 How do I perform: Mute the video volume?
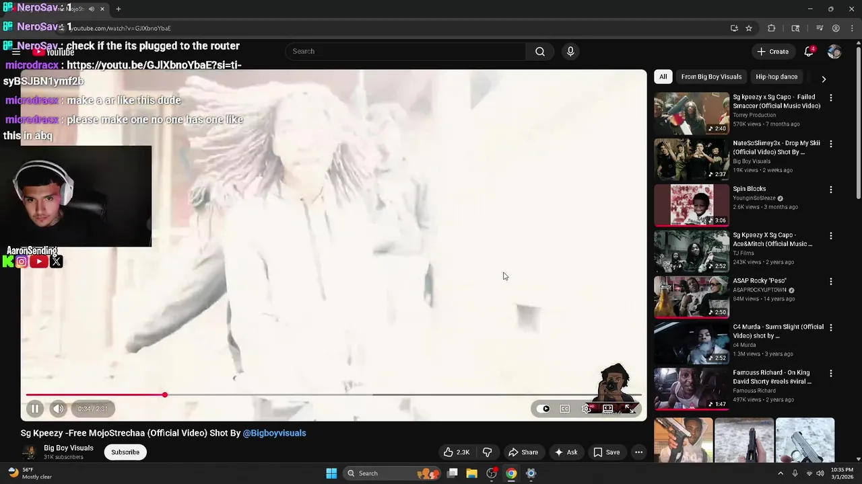pos(59,408)
